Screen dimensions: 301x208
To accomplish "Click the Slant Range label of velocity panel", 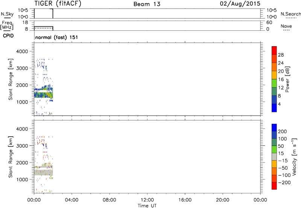I will pyautogui.click(x=11, y=157).
